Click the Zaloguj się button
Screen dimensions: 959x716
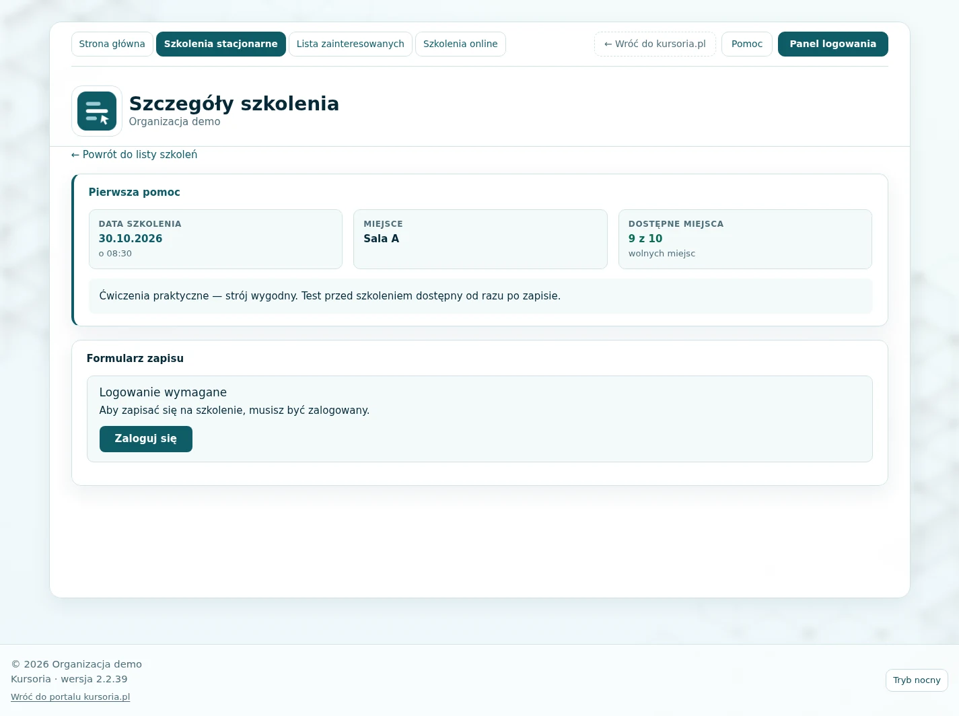click(146, 439)
